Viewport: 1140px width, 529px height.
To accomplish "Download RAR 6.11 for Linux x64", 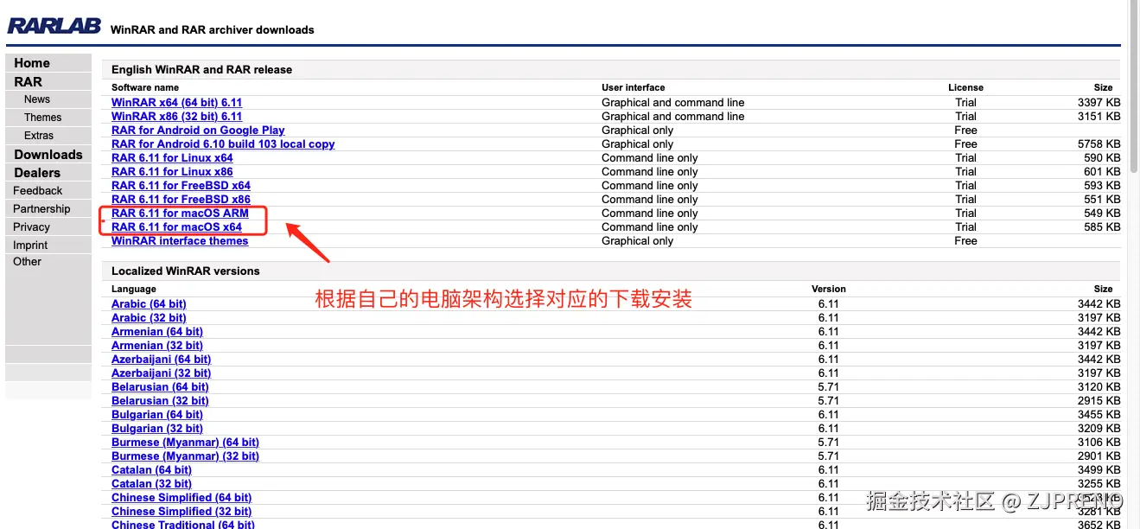I will pyautogui.click(x=172, y=158).
